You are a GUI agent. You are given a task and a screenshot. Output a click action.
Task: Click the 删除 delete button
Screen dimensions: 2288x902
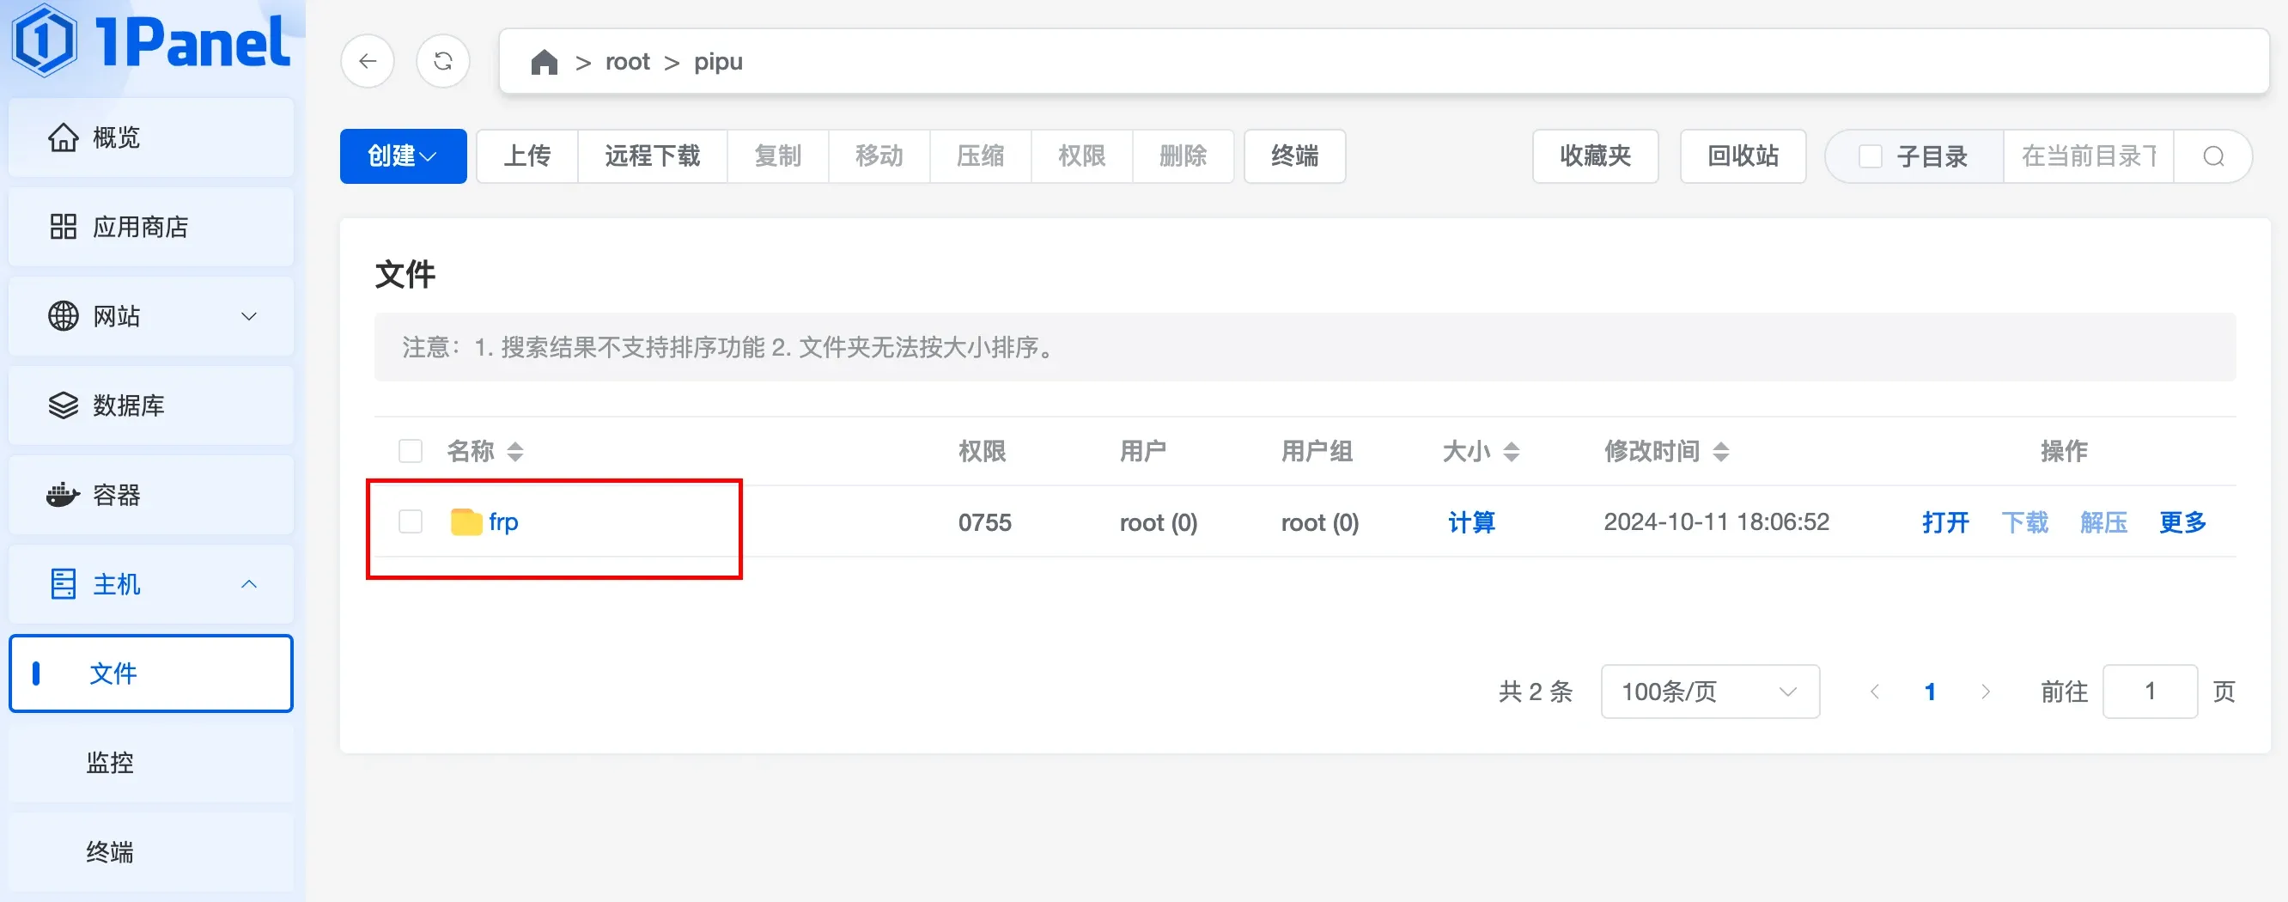tap(1184, 156)
